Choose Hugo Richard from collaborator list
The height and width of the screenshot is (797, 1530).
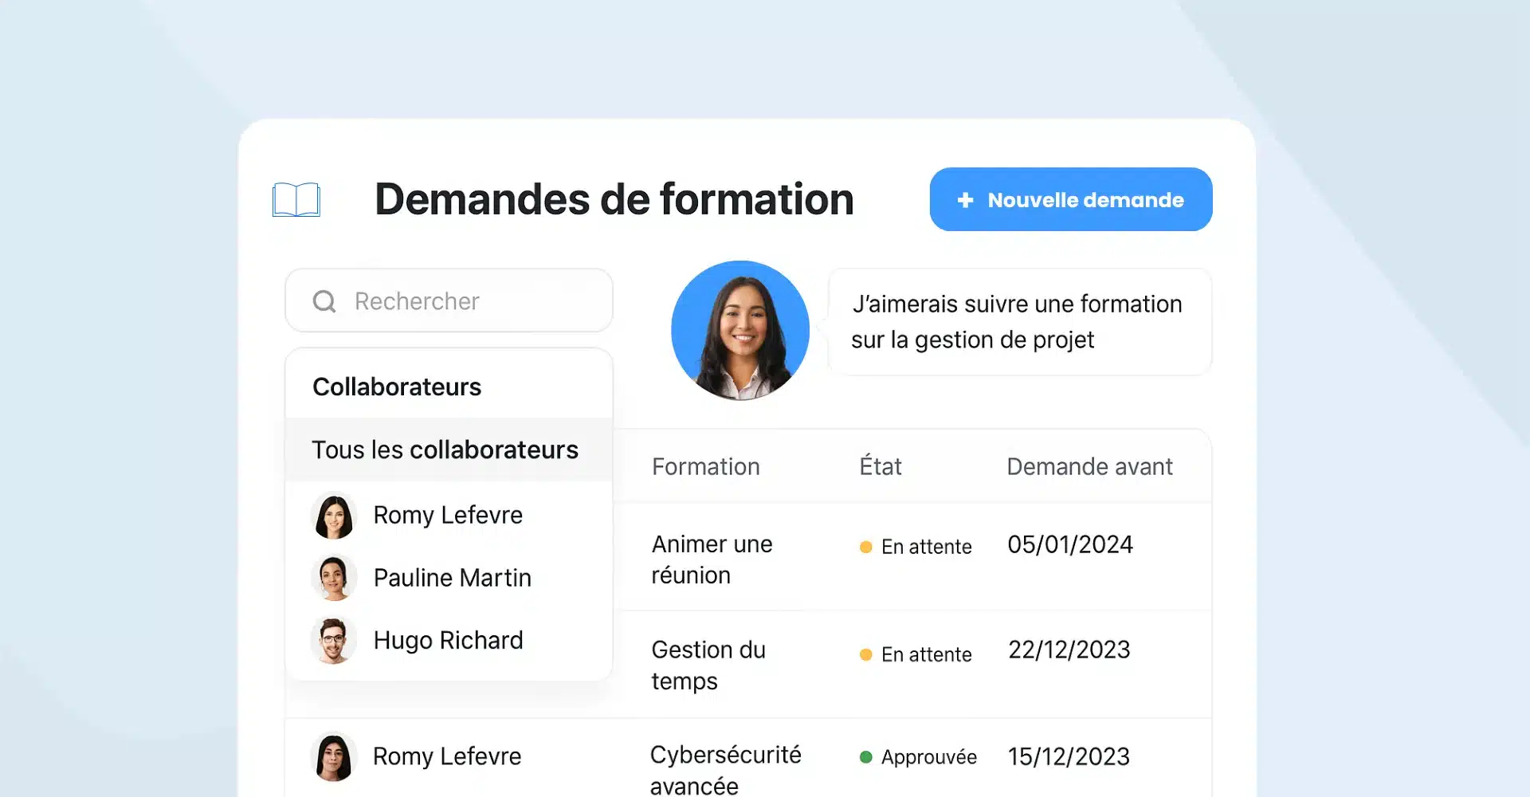point(448,640)
